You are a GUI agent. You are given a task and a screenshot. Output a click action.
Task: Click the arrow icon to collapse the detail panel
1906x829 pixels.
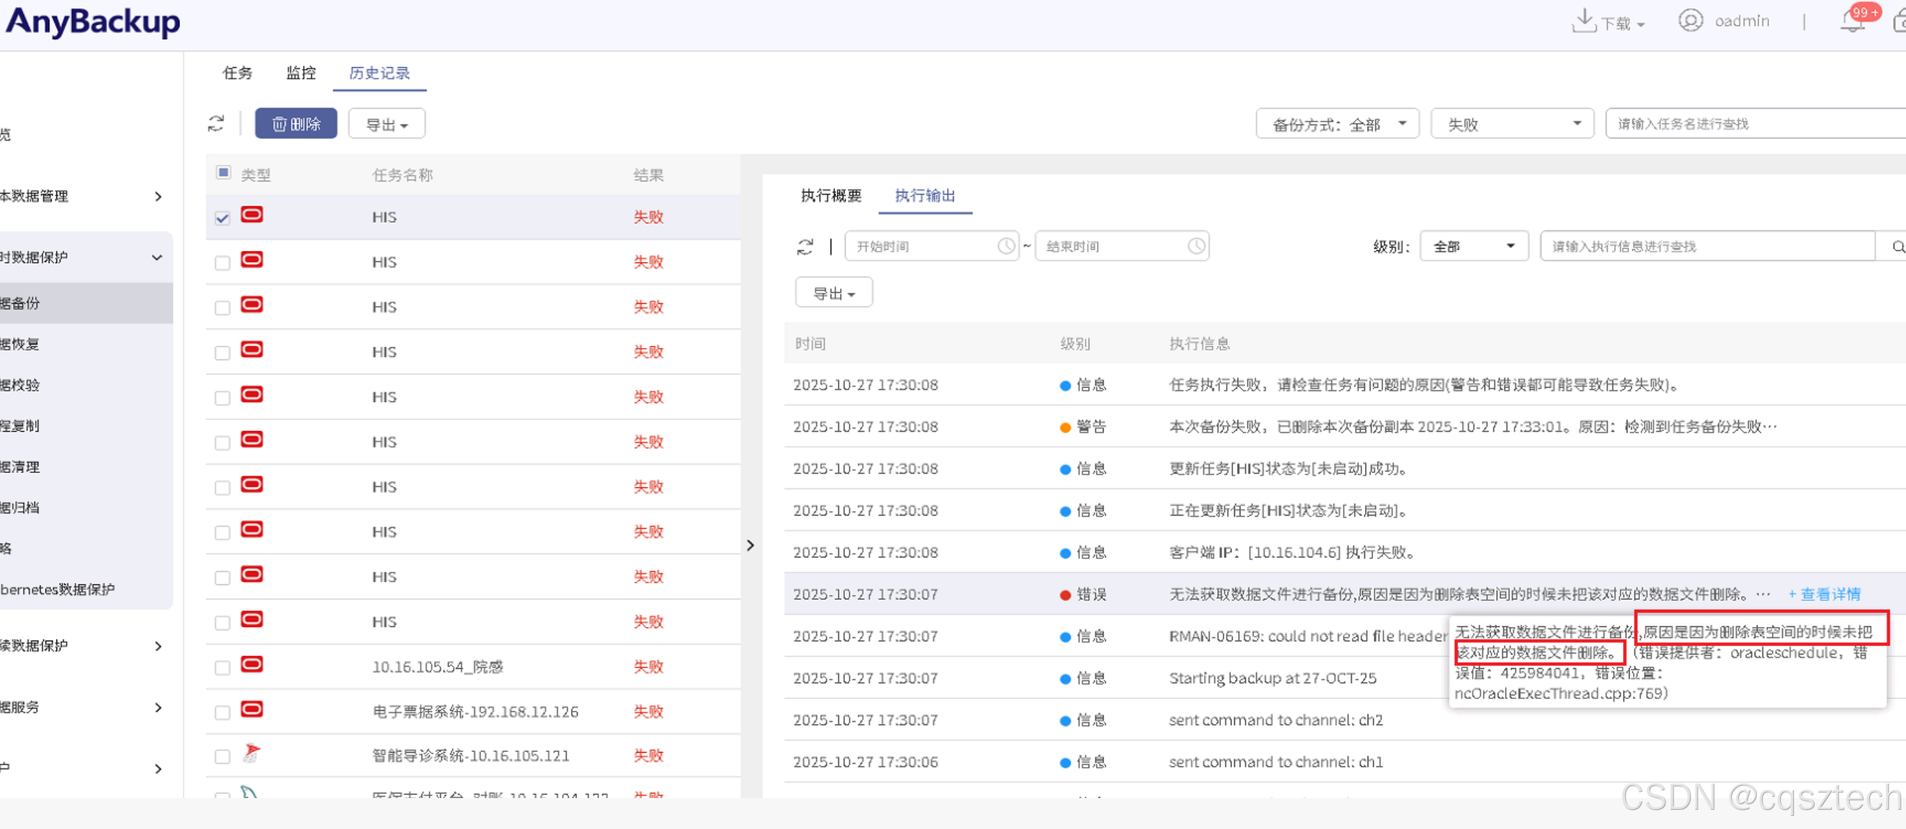pos(750,545)
